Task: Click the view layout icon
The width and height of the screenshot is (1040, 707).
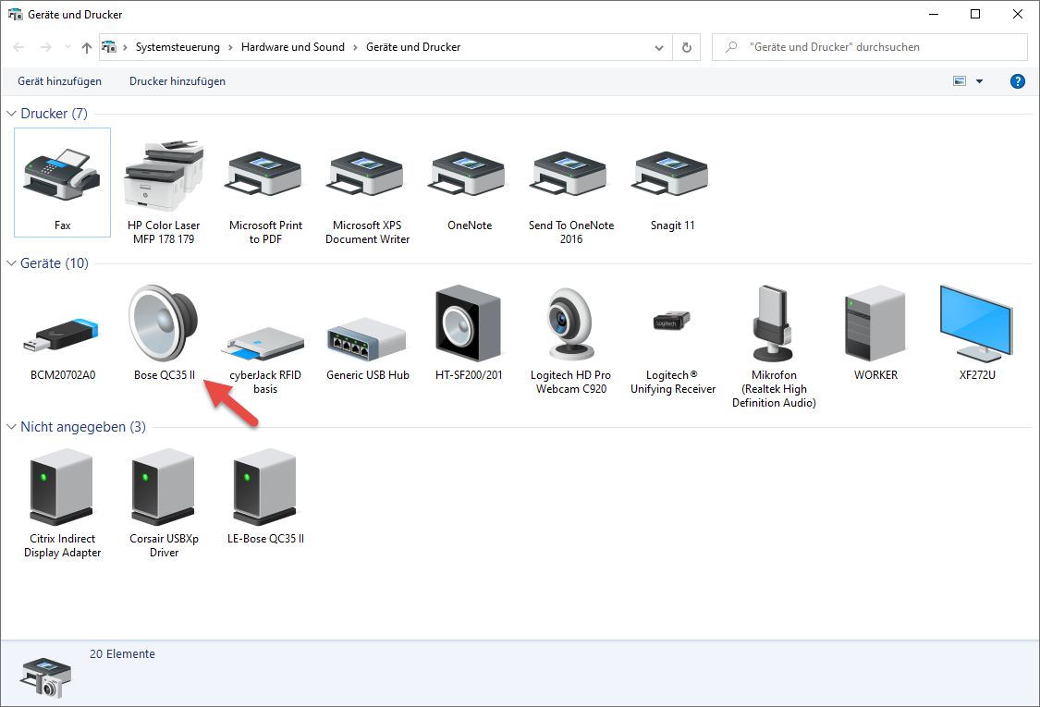Action: tap(959, 81)
